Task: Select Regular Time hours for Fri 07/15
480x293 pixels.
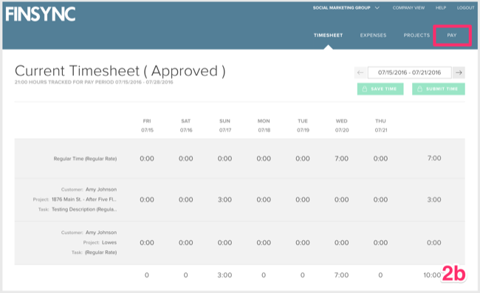Action: (147, 159)
